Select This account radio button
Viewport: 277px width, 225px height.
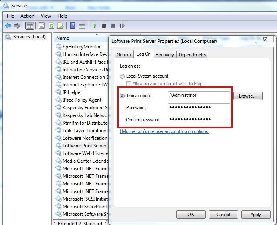[122, 96]
